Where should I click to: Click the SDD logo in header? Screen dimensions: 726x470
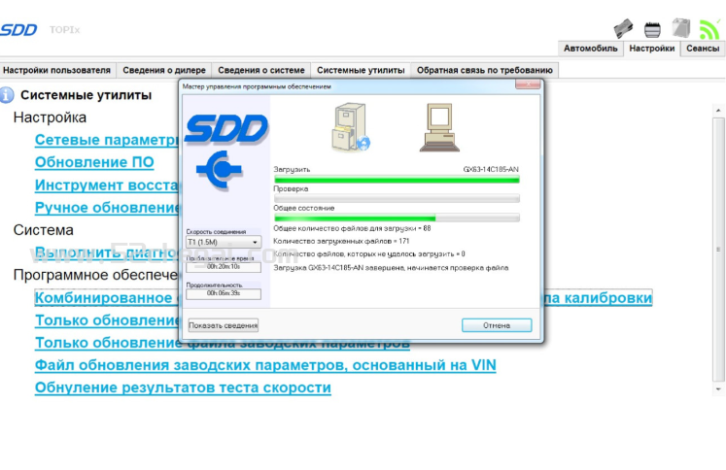18,30
